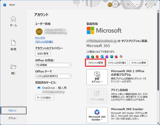
Task: Click the disabled アドインを取得 tile
Action: (x=97, y=96)
